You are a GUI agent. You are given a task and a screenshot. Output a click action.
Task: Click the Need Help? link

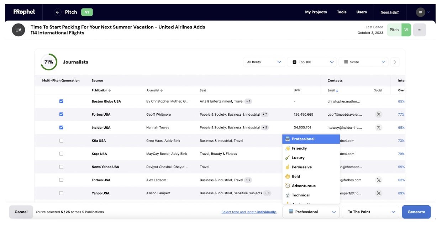pyautogui.click(x=390, y=12)
